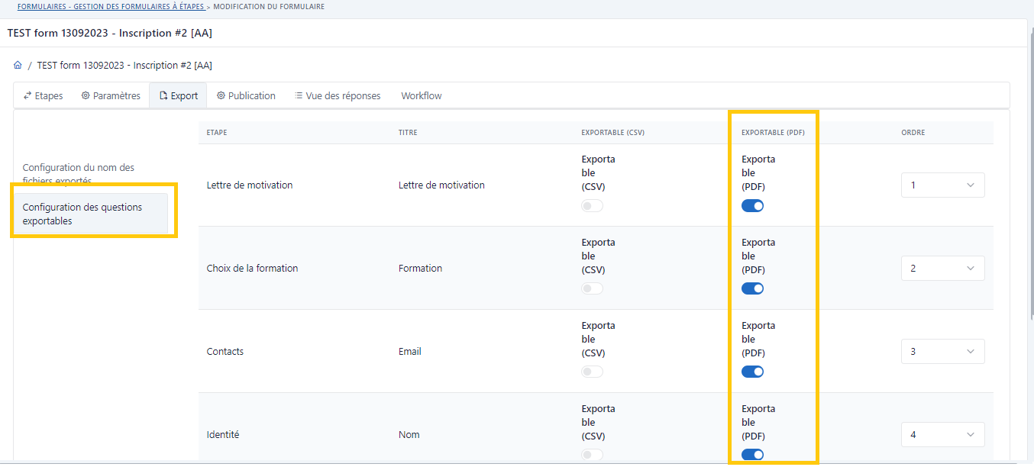
Task: Open the Workflow tab
Action: point(421,96)
